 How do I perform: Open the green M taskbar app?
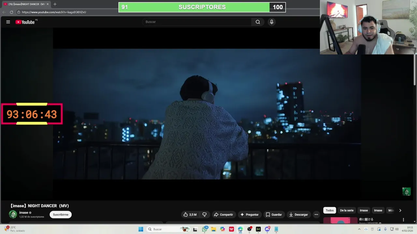(x=258, y=229)
